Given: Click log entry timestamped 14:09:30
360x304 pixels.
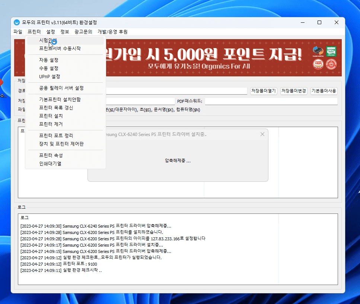Looking at the screenshot, I should 96,226.
